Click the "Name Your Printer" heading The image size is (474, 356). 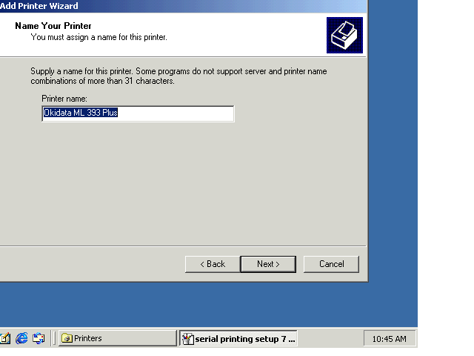53,26
